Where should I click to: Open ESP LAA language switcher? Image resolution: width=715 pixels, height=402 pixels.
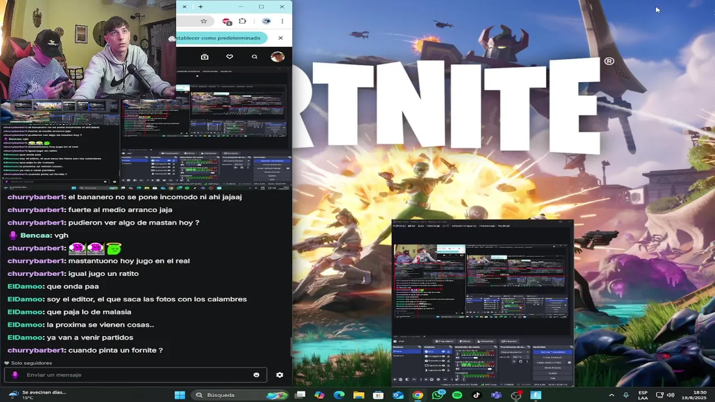click(x=643, y=395)
